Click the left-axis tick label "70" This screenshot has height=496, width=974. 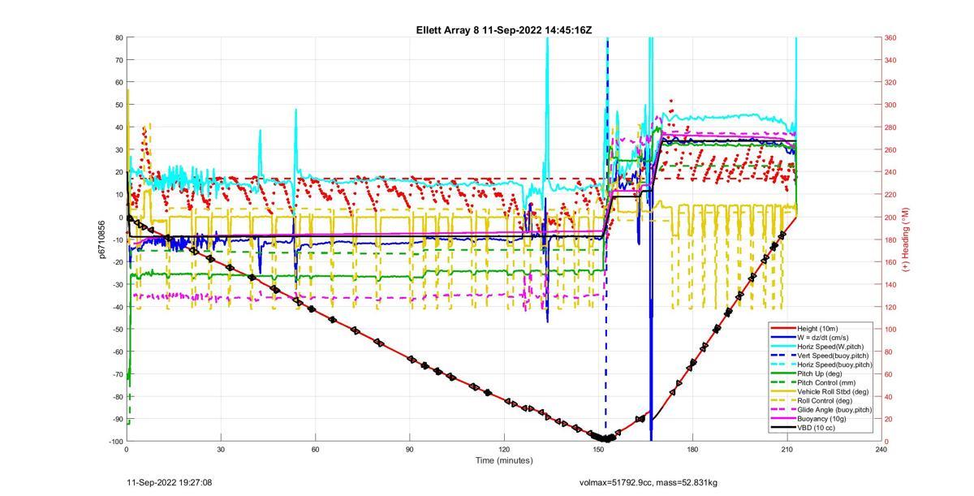coord(119,60)
